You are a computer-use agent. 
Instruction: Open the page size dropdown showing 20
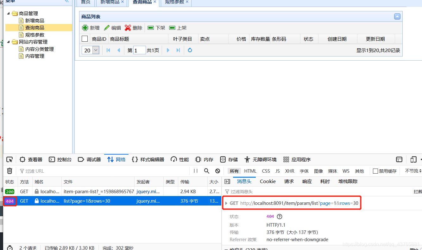96,50
